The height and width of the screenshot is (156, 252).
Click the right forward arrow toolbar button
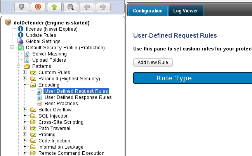[103, 7]
